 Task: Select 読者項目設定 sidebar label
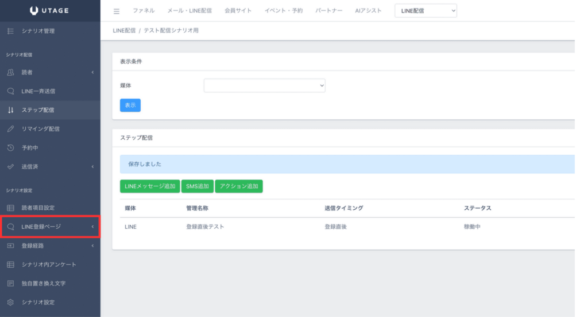pyautogui.click(x=38, y=208)
